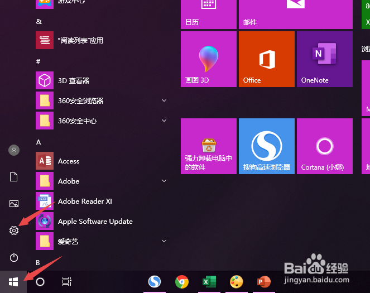The image size is (370, 293).
Task: Open the 邮件 mail tile
Action: (x=296, y=14)
